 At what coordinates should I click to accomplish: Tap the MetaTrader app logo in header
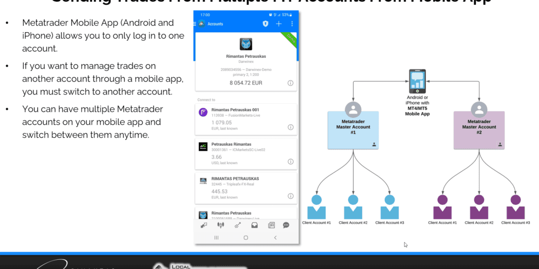pyautogui.click(x=202, y=24)
